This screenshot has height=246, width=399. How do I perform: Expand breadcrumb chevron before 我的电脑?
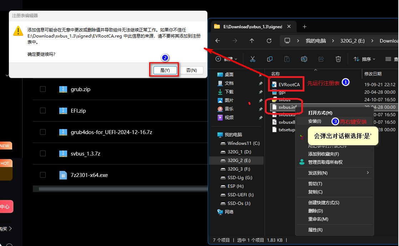[x=298, y=41]
